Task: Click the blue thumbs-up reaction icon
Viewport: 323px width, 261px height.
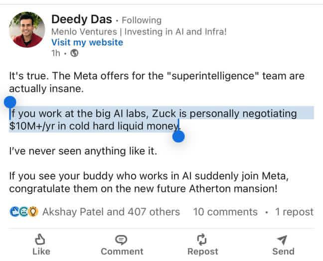Action: pyautogui.click(x=14, y=212)
